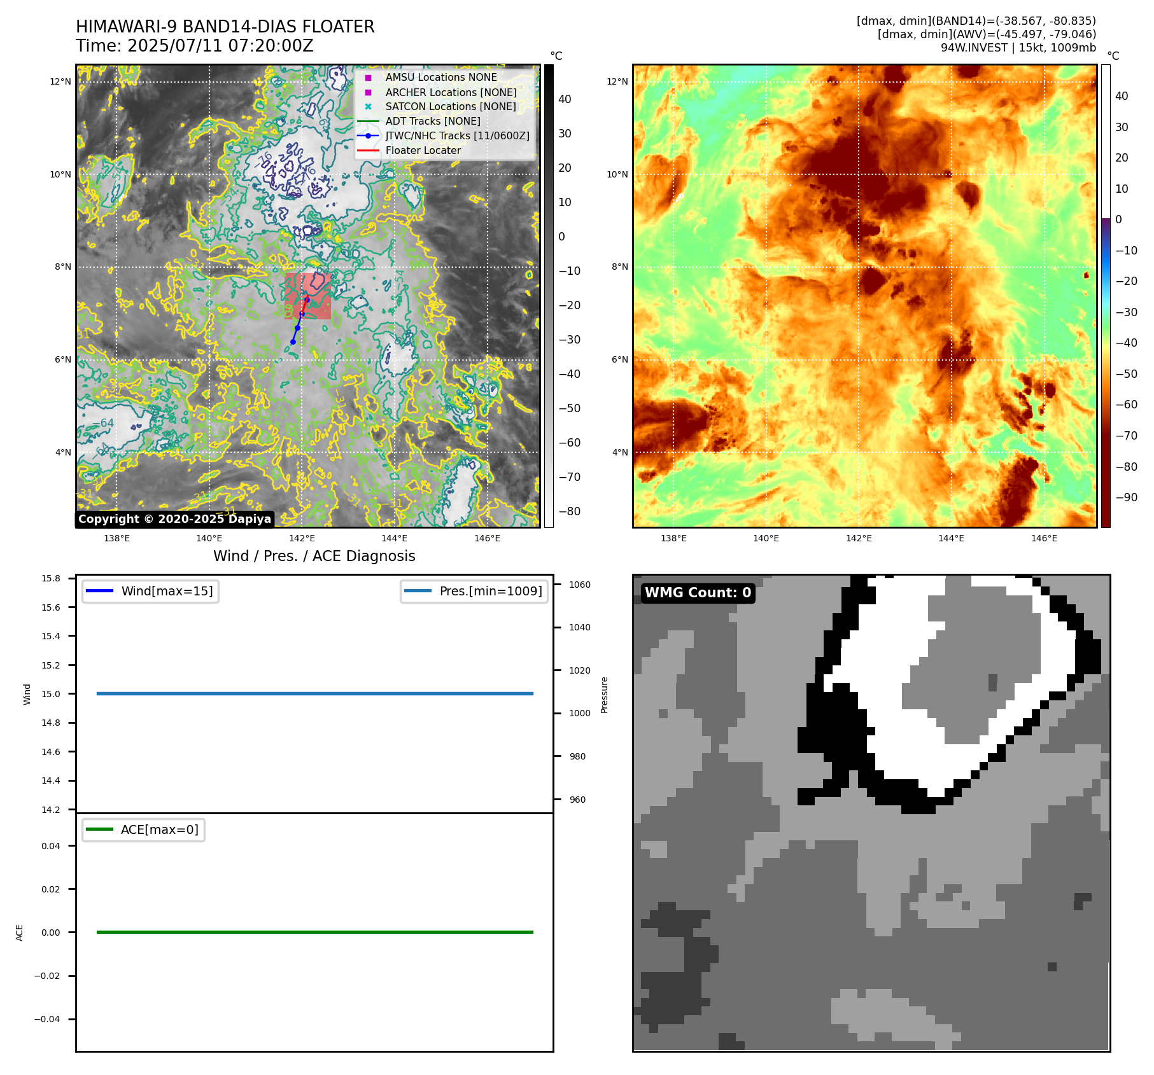
Task: Click the grayscale temperature colorbar of left map
Action: 549,296
